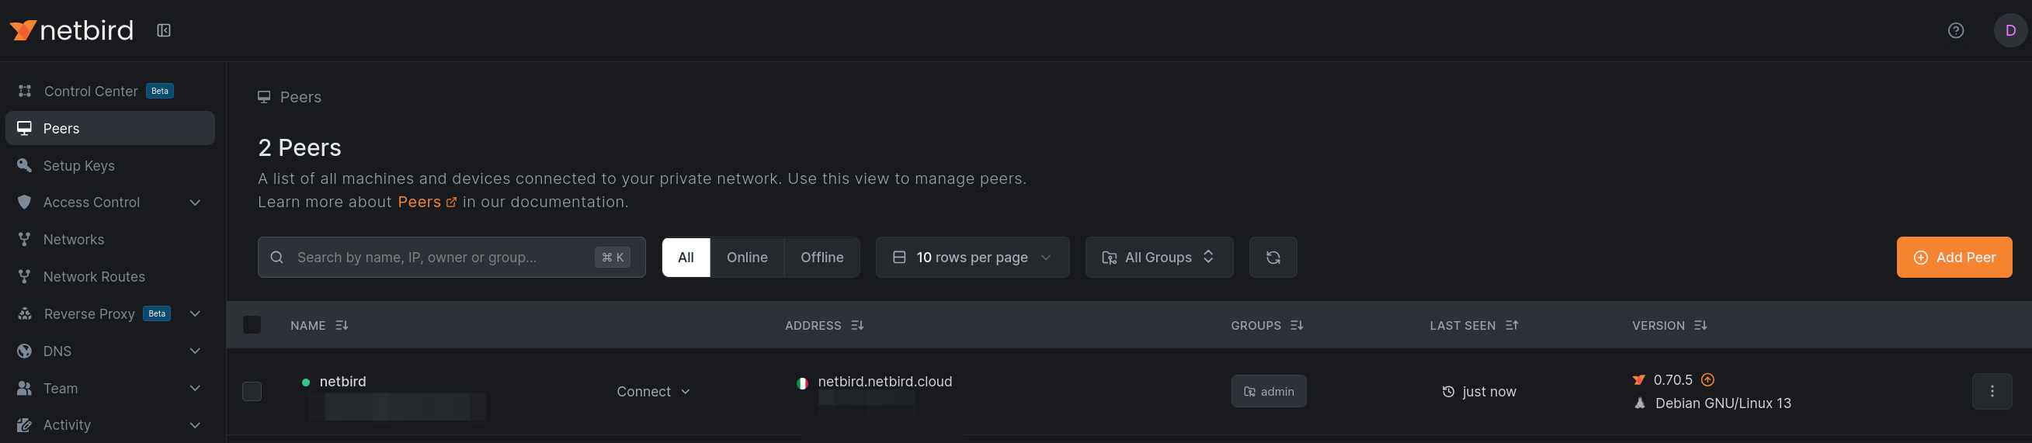Click the netbird.netbird.cloud address

tap(885, 382)
